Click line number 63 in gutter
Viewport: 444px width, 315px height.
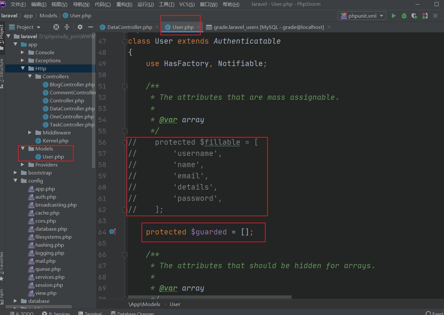click(102, 221)
